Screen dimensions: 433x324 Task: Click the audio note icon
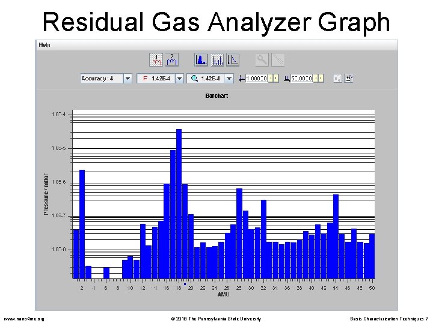pyautogui.click(x=337, y=79)
